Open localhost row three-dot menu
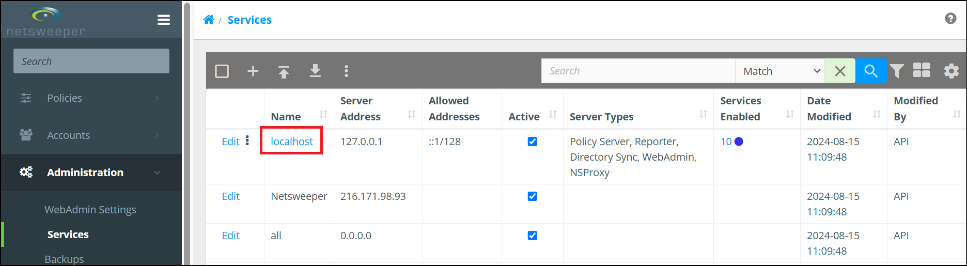 click(247, 140)
